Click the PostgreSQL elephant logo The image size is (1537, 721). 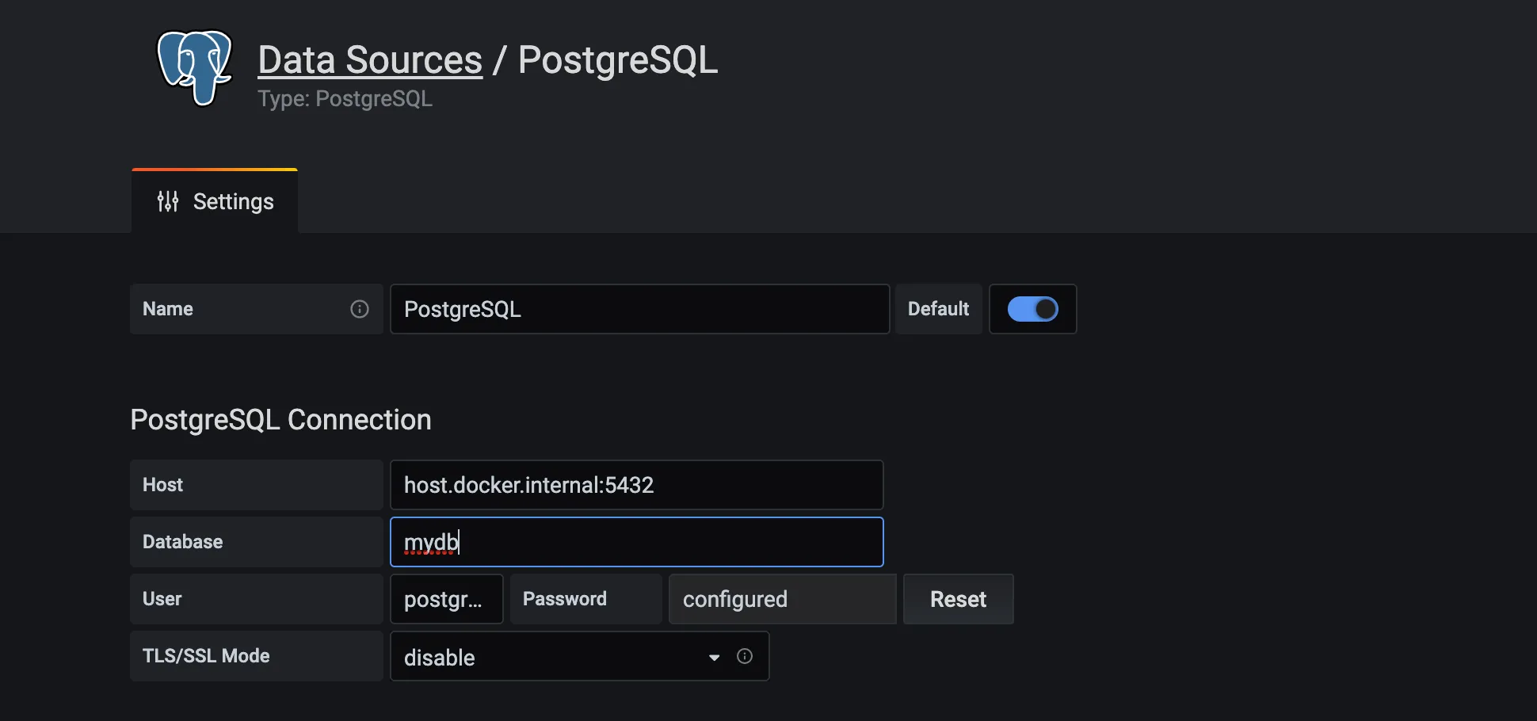(x=194, y=67)
